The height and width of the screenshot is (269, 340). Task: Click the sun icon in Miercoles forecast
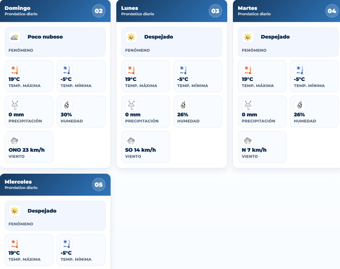15,211
